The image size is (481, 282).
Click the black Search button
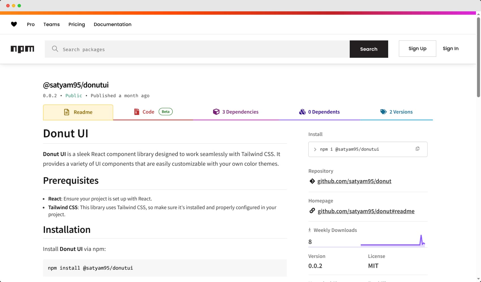click(369, 49)
